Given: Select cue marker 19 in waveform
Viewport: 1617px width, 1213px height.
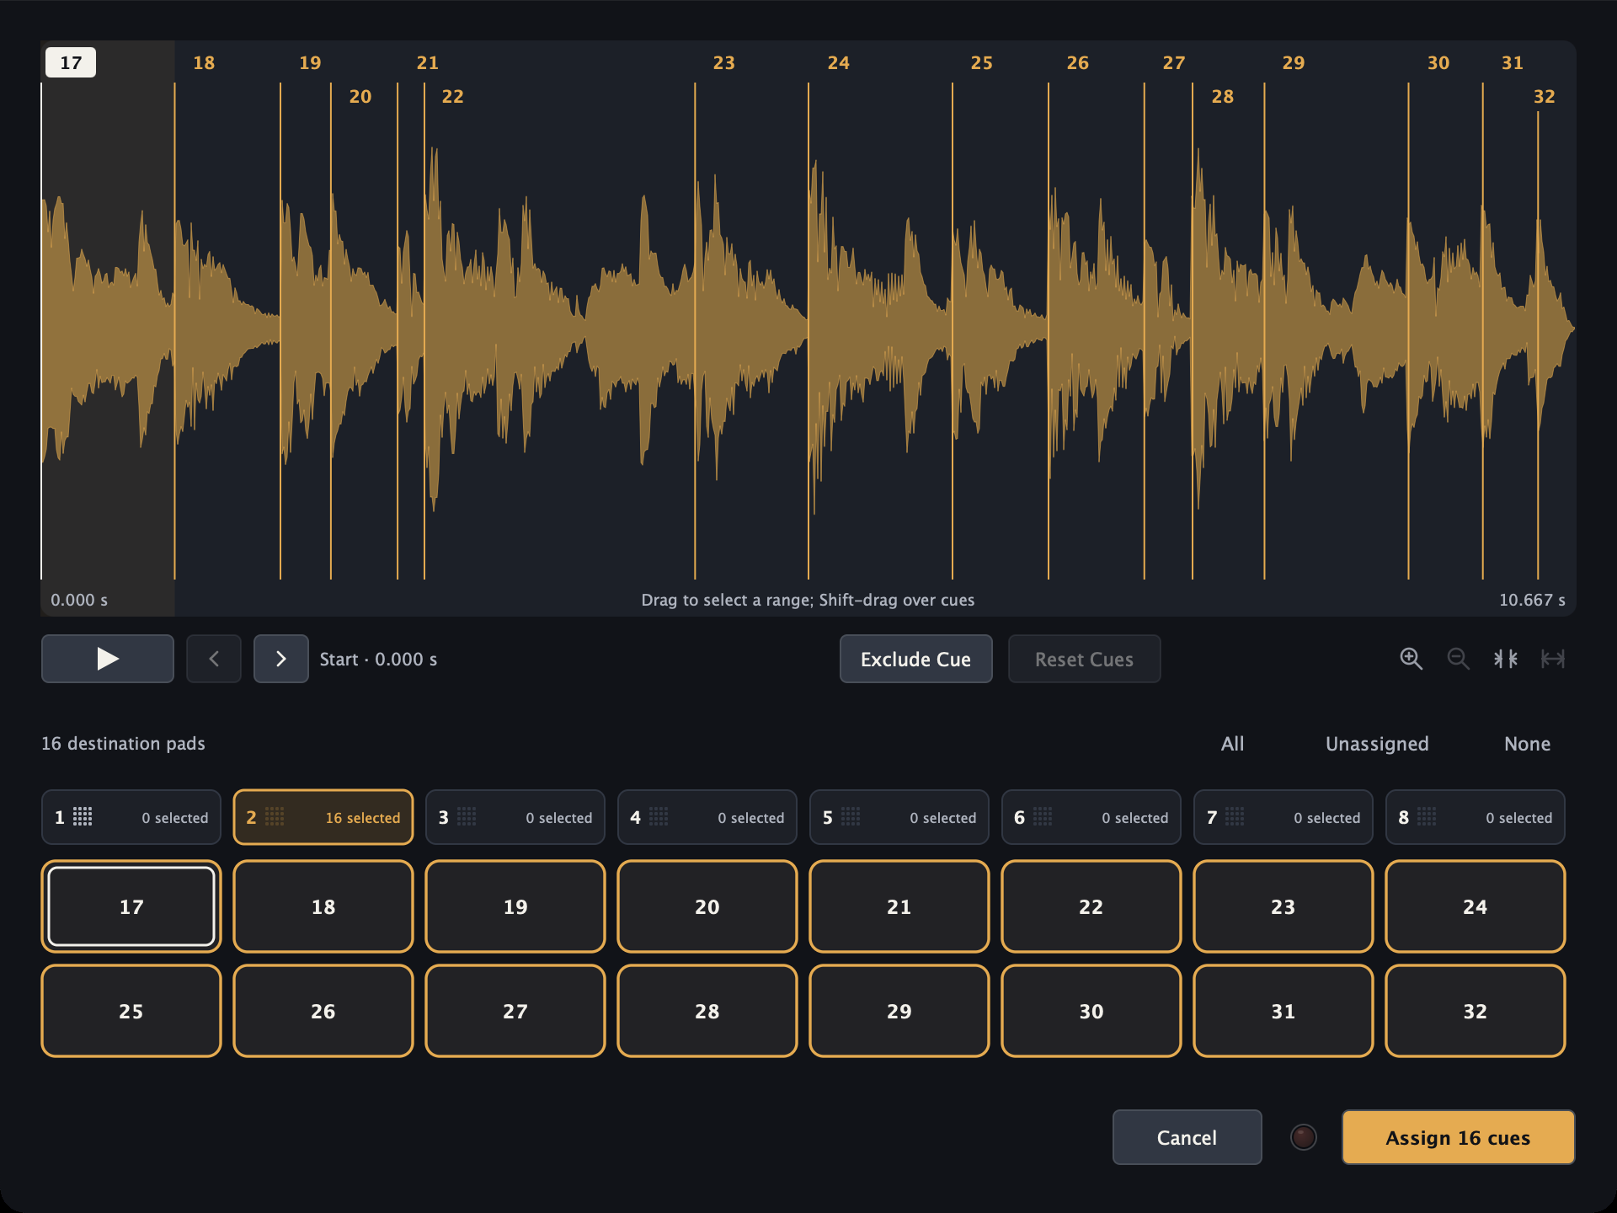Looking at the screenshot, I should [310, 62].
